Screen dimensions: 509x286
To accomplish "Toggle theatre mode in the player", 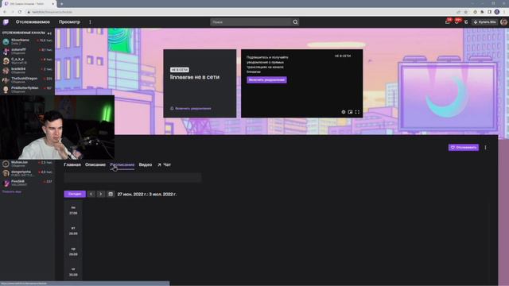I will pyautogui.click(x=350, y=112).
